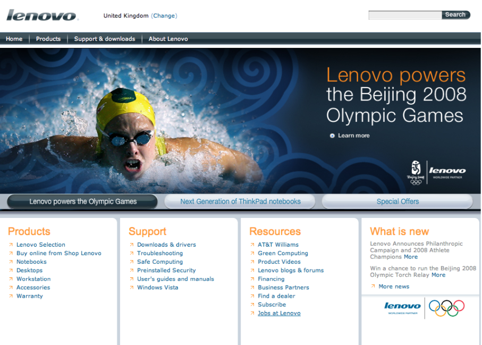Click the Search button
The height and width of the screenshot is (345, 482).
point(455,15)
